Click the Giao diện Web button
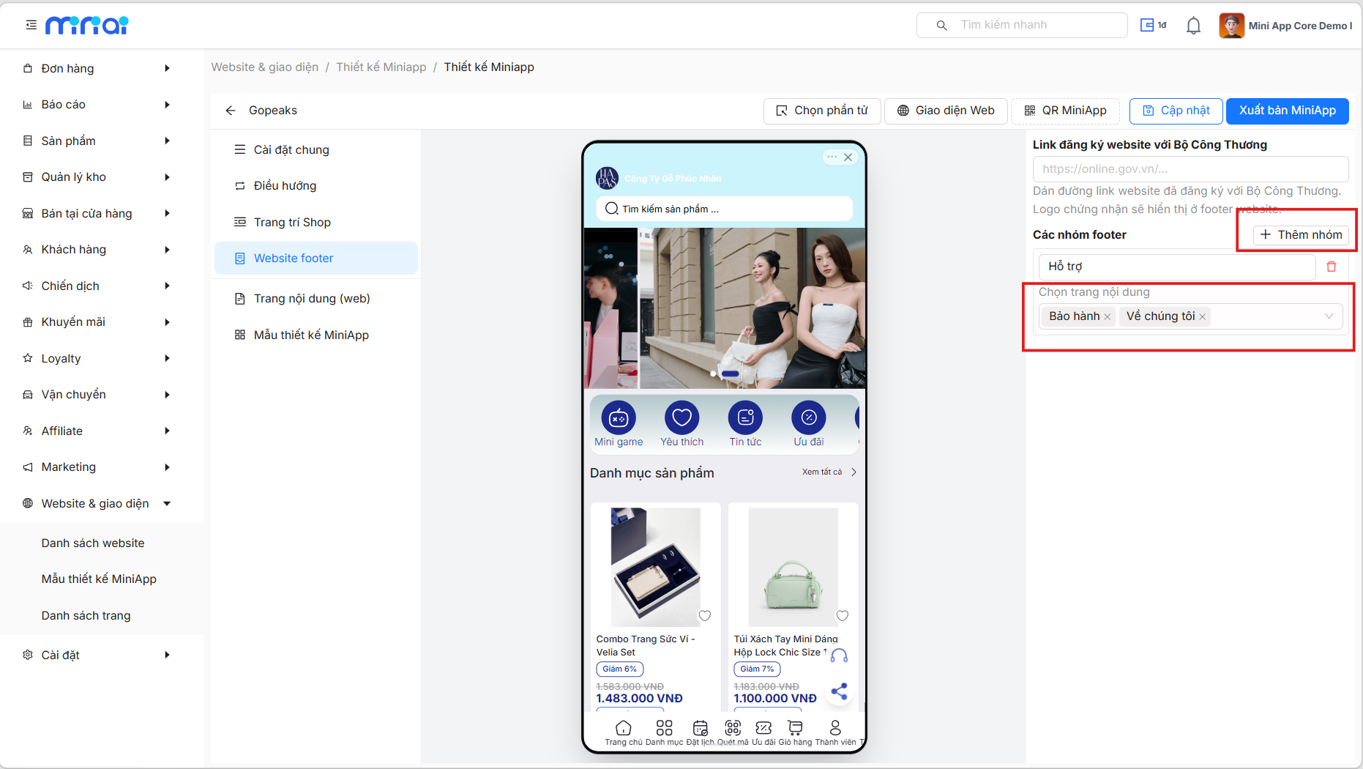This screenshot has width=1363, height=769. click(x=946, y=111)
